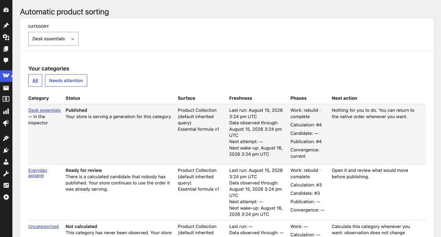Open Settings sliders icon
This screenshot has width=441, height=237.
[x=6, y=185]
